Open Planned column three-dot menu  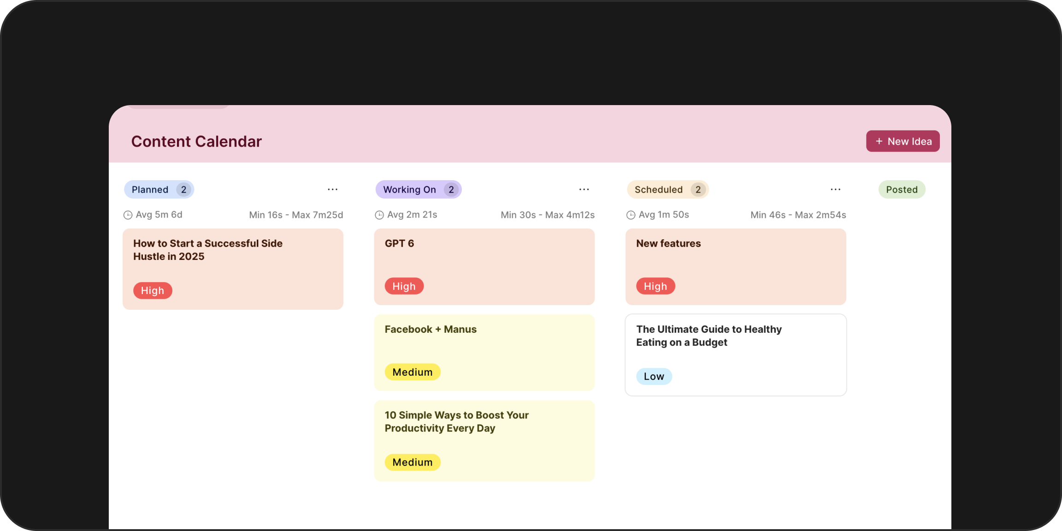332,189
